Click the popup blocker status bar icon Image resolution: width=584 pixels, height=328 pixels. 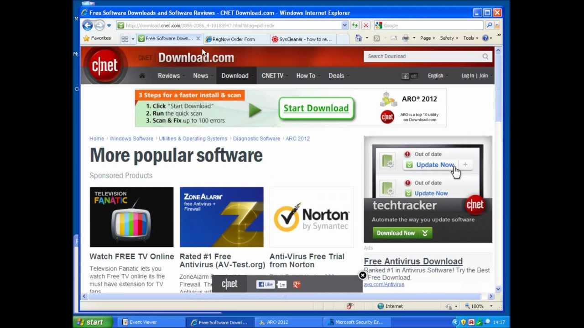pyautogui.click(x=350, y=306)
